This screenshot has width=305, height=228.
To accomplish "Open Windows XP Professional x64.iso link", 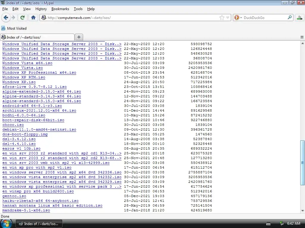I will point(39,72).
